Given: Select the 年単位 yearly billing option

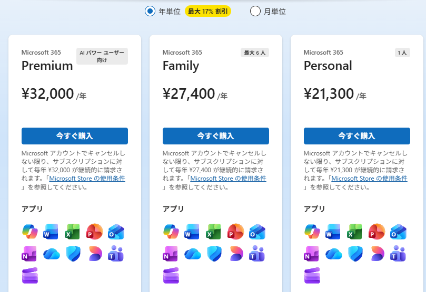Looking at the screenshot, I should (x=150, y=11).
